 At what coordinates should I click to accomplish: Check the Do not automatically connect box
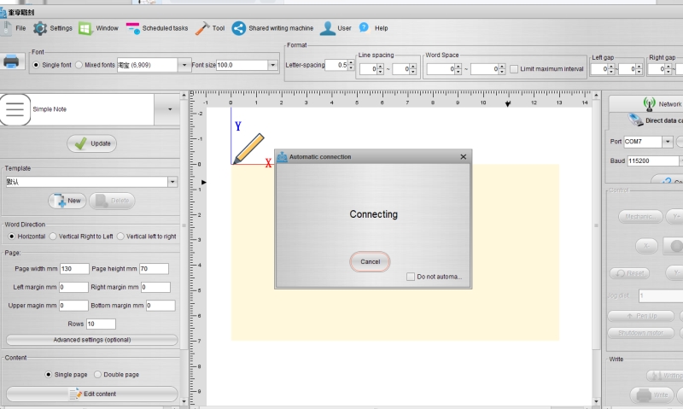point(411,277)
